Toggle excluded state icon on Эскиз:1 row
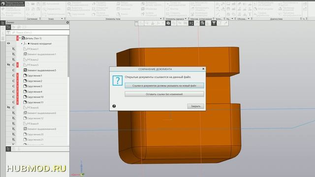 13,49
